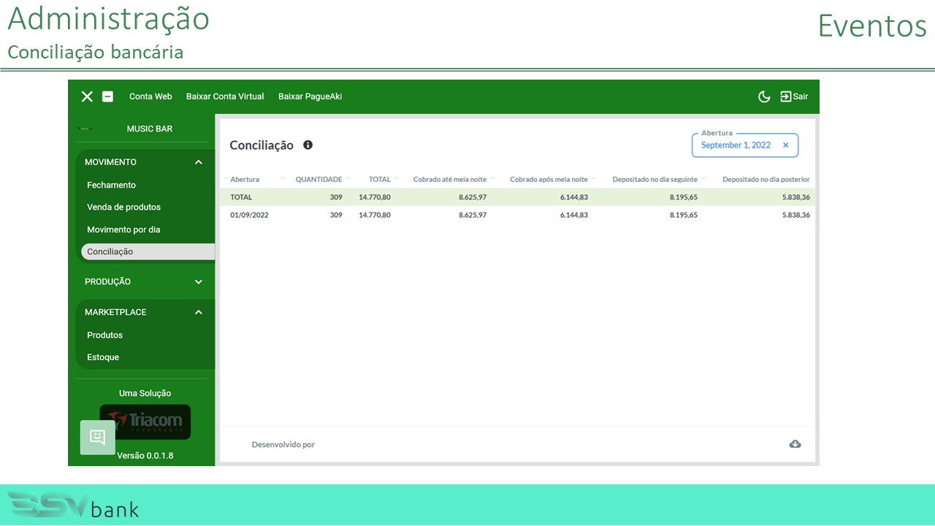Sort by QUANTIDADE column
The height and width of the screenshot is (526, 935).
click(318, 179)
